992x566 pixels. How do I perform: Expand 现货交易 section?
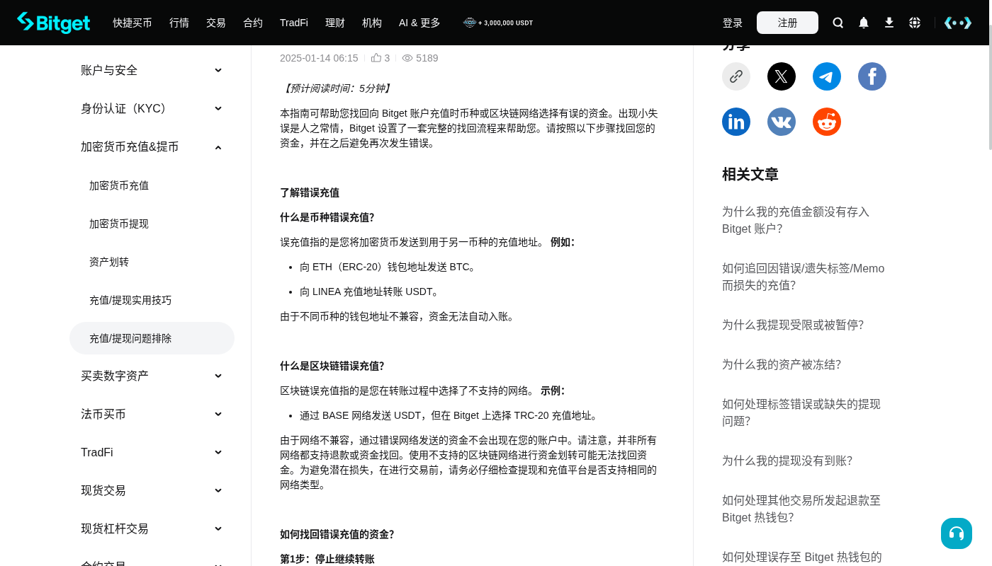pos(152,490)
